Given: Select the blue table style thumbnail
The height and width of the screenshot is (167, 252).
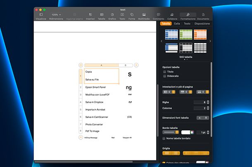Looking at the screenshot, I should (171, 35).
